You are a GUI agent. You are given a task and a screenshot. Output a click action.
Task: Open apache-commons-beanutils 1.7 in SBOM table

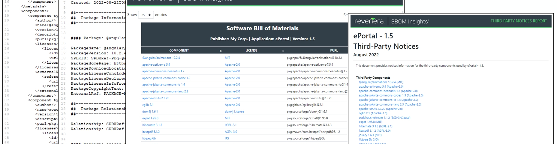pyautogui.click(x=163, y=71)
